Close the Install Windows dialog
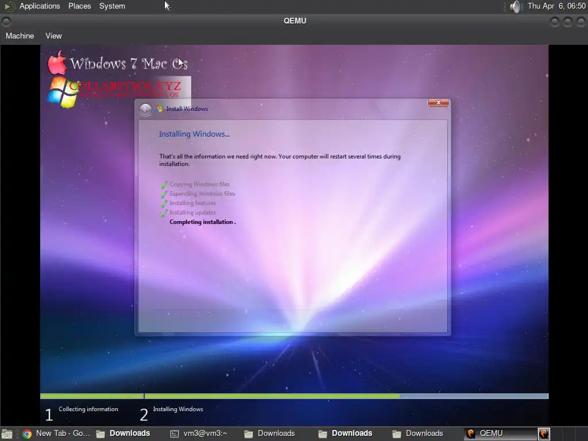Image resolution: width=588 pixels, height=441 pixels. point(438,102)
